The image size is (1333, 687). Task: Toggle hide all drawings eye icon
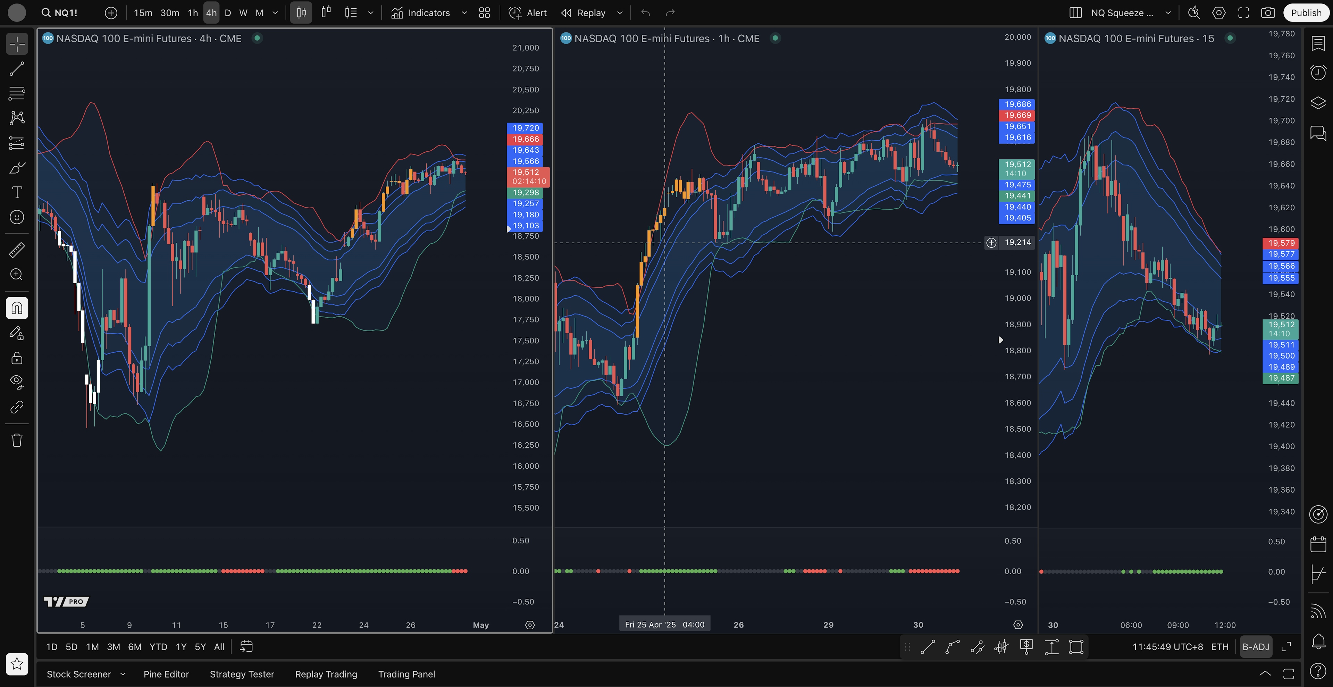tap(17, 382)
